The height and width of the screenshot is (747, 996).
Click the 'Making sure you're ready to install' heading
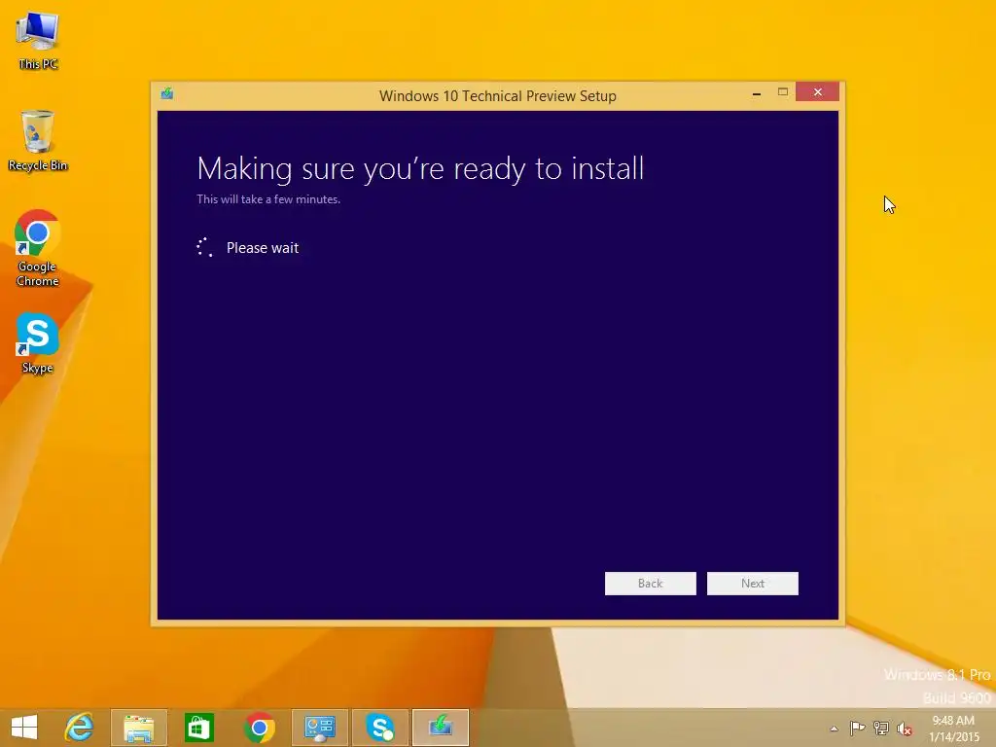(420, 168)
